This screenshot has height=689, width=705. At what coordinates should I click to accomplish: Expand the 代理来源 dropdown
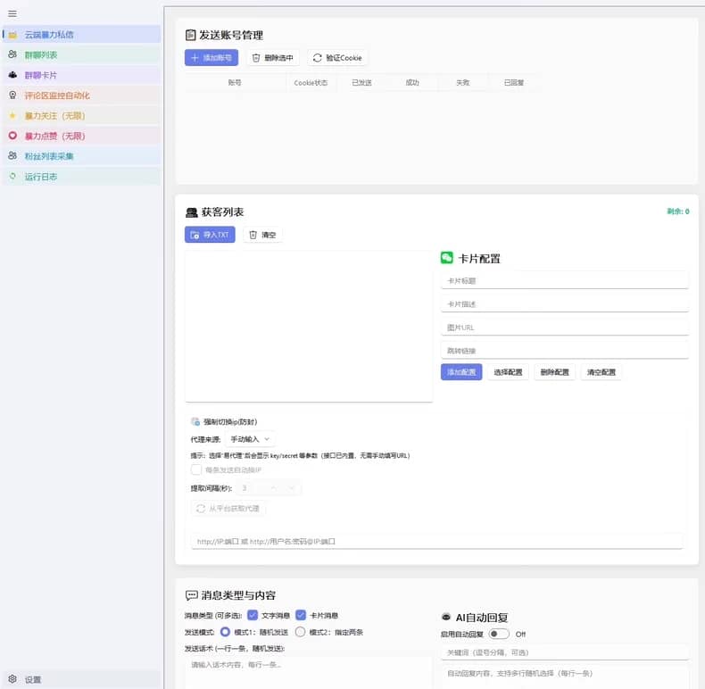click(x=251, y=439)
